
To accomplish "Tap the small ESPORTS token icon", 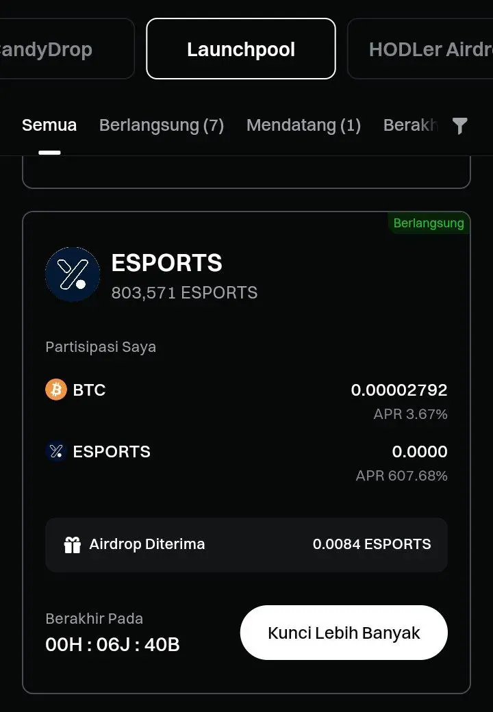I will coord(56,451).
